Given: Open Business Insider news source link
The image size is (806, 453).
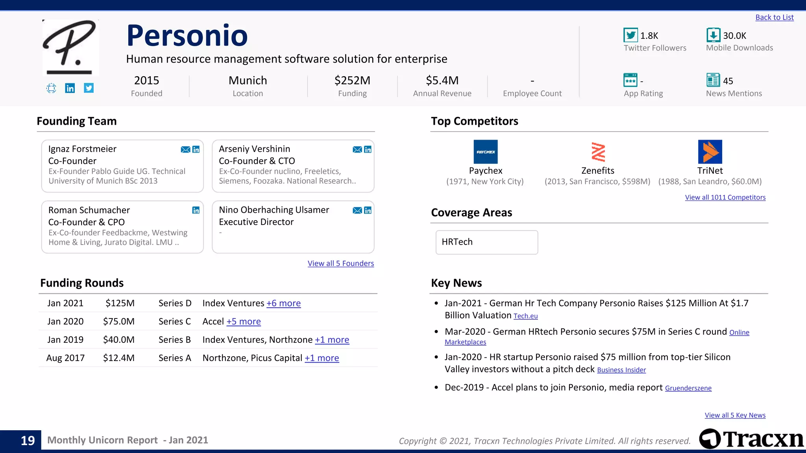Looking at the screenshot, I should 621,370.
